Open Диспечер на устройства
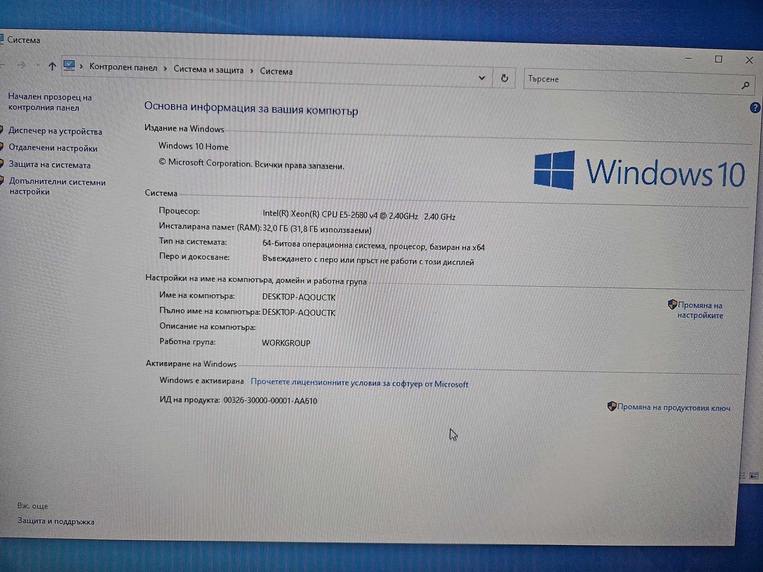Viewport: 763px width, 572px height. (x=55, y=131)
